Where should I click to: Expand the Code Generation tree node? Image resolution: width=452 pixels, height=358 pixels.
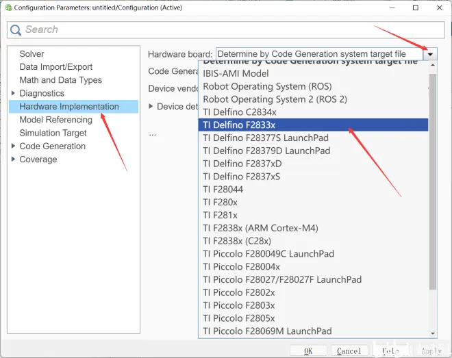13,146
